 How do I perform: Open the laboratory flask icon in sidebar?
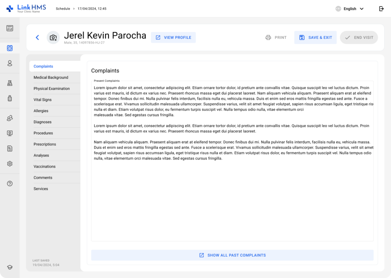click(10, 83)
